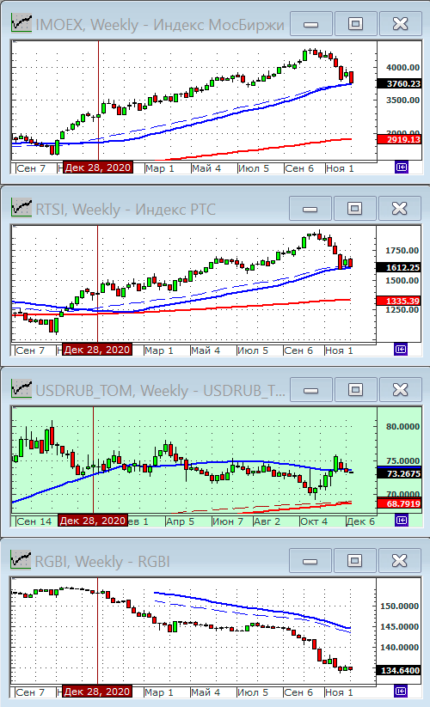The height and width of the screenshot is (707, 430).
Task: Click the 80.0000 price level in USDRUB chart
Action: pos(402,426)
